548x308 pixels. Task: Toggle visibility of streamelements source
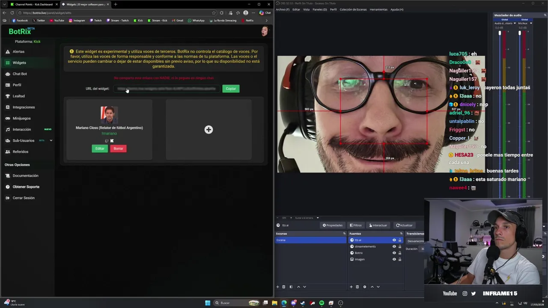(394, 246)
